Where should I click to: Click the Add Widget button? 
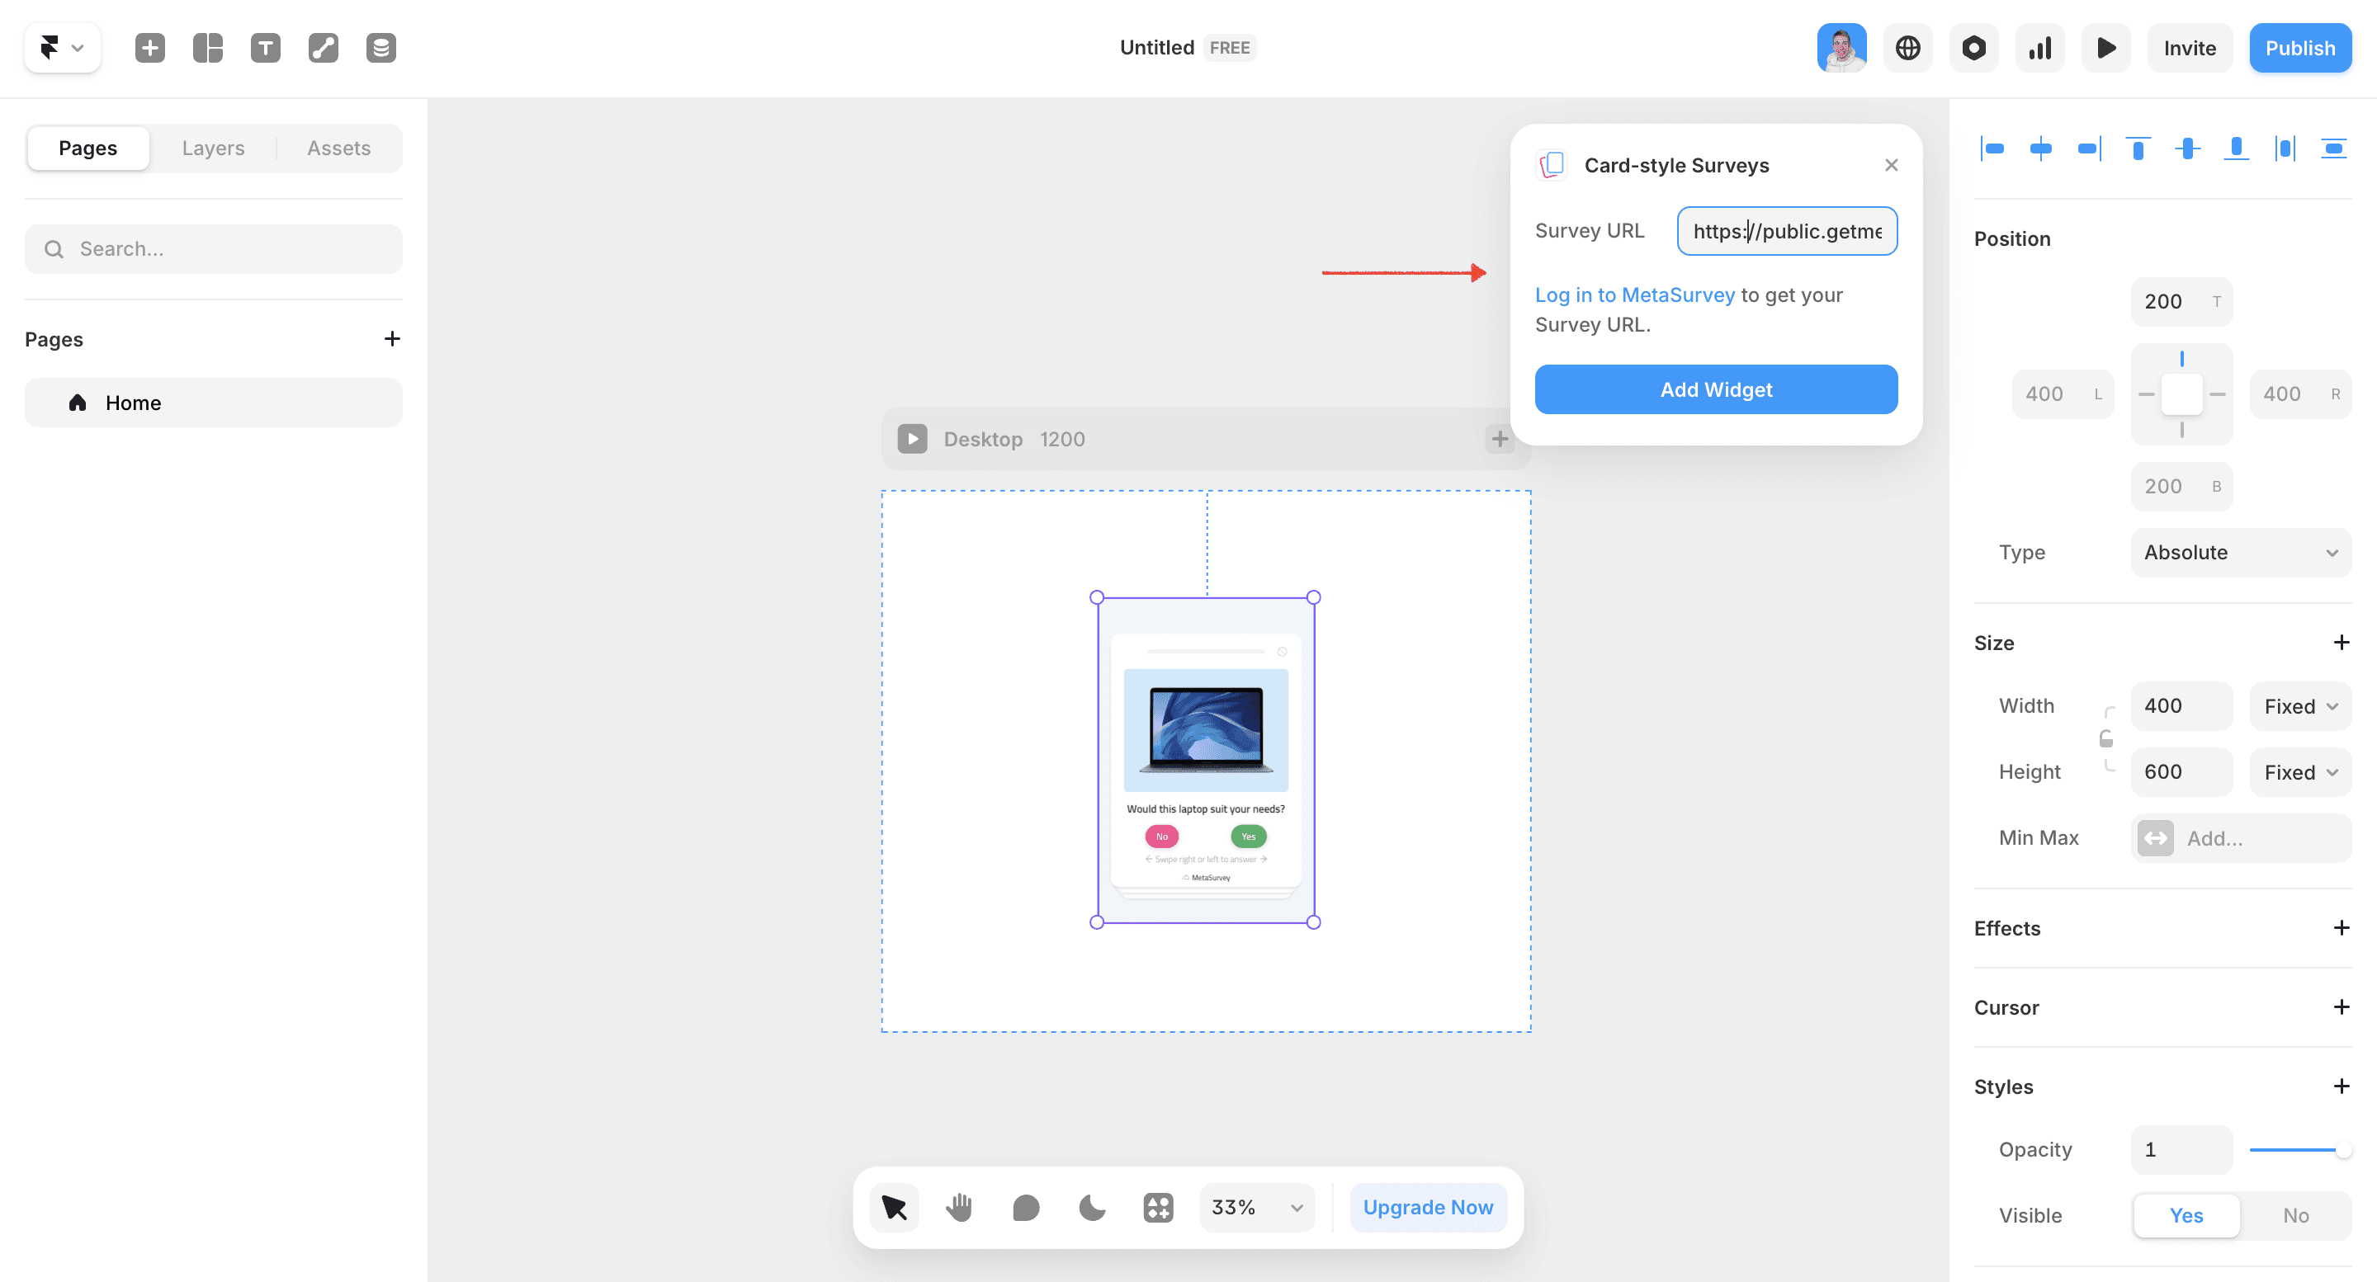tap(1715, 389)
